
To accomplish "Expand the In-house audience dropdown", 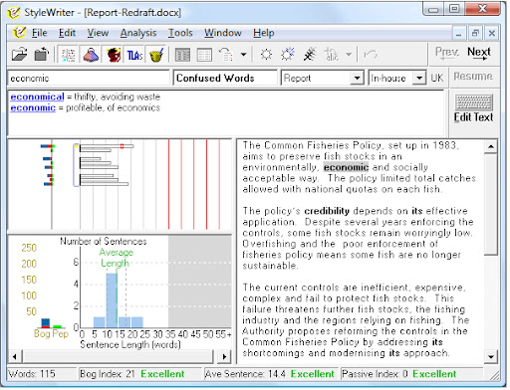I will [419, 79].
